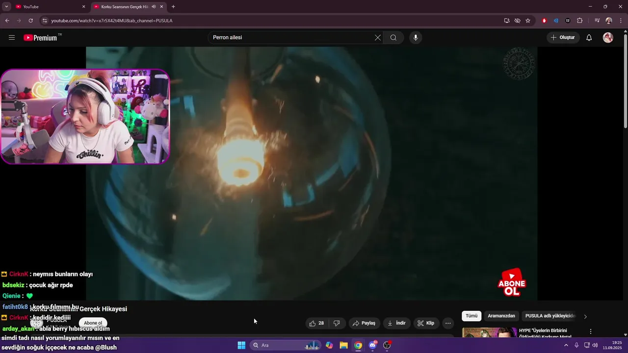This screenshot has height=353, width=628.
Task: Open YouTube notifications bell
Action: [x=589, y=38]
